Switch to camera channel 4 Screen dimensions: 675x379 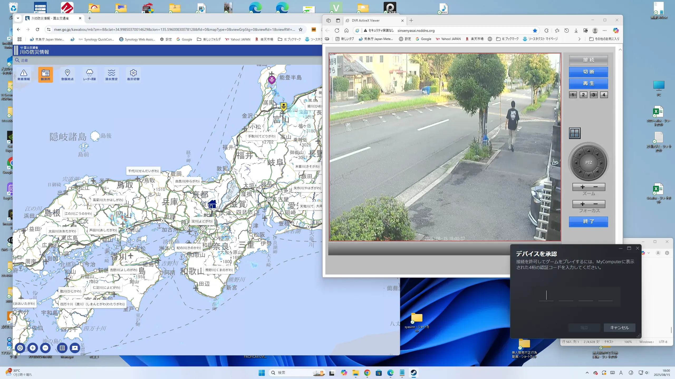(604, 95)
